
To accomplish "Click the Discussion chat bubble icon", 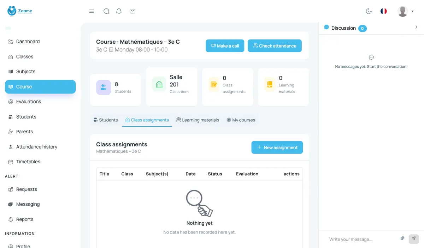I will pos(326,27).
